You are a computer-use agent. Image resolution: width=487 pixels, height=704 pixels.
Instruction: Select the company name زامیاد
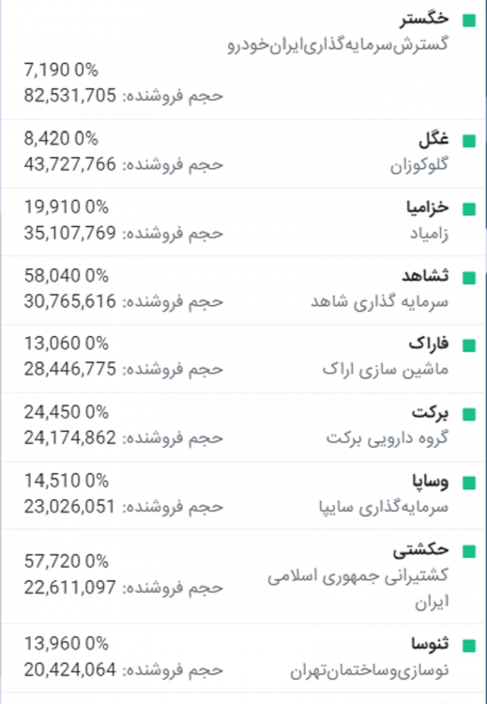click(429, 233)
